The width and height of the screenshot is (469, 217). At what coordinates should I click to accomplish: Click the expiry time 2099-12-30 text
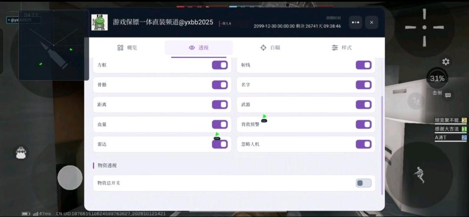coord(297,26)
